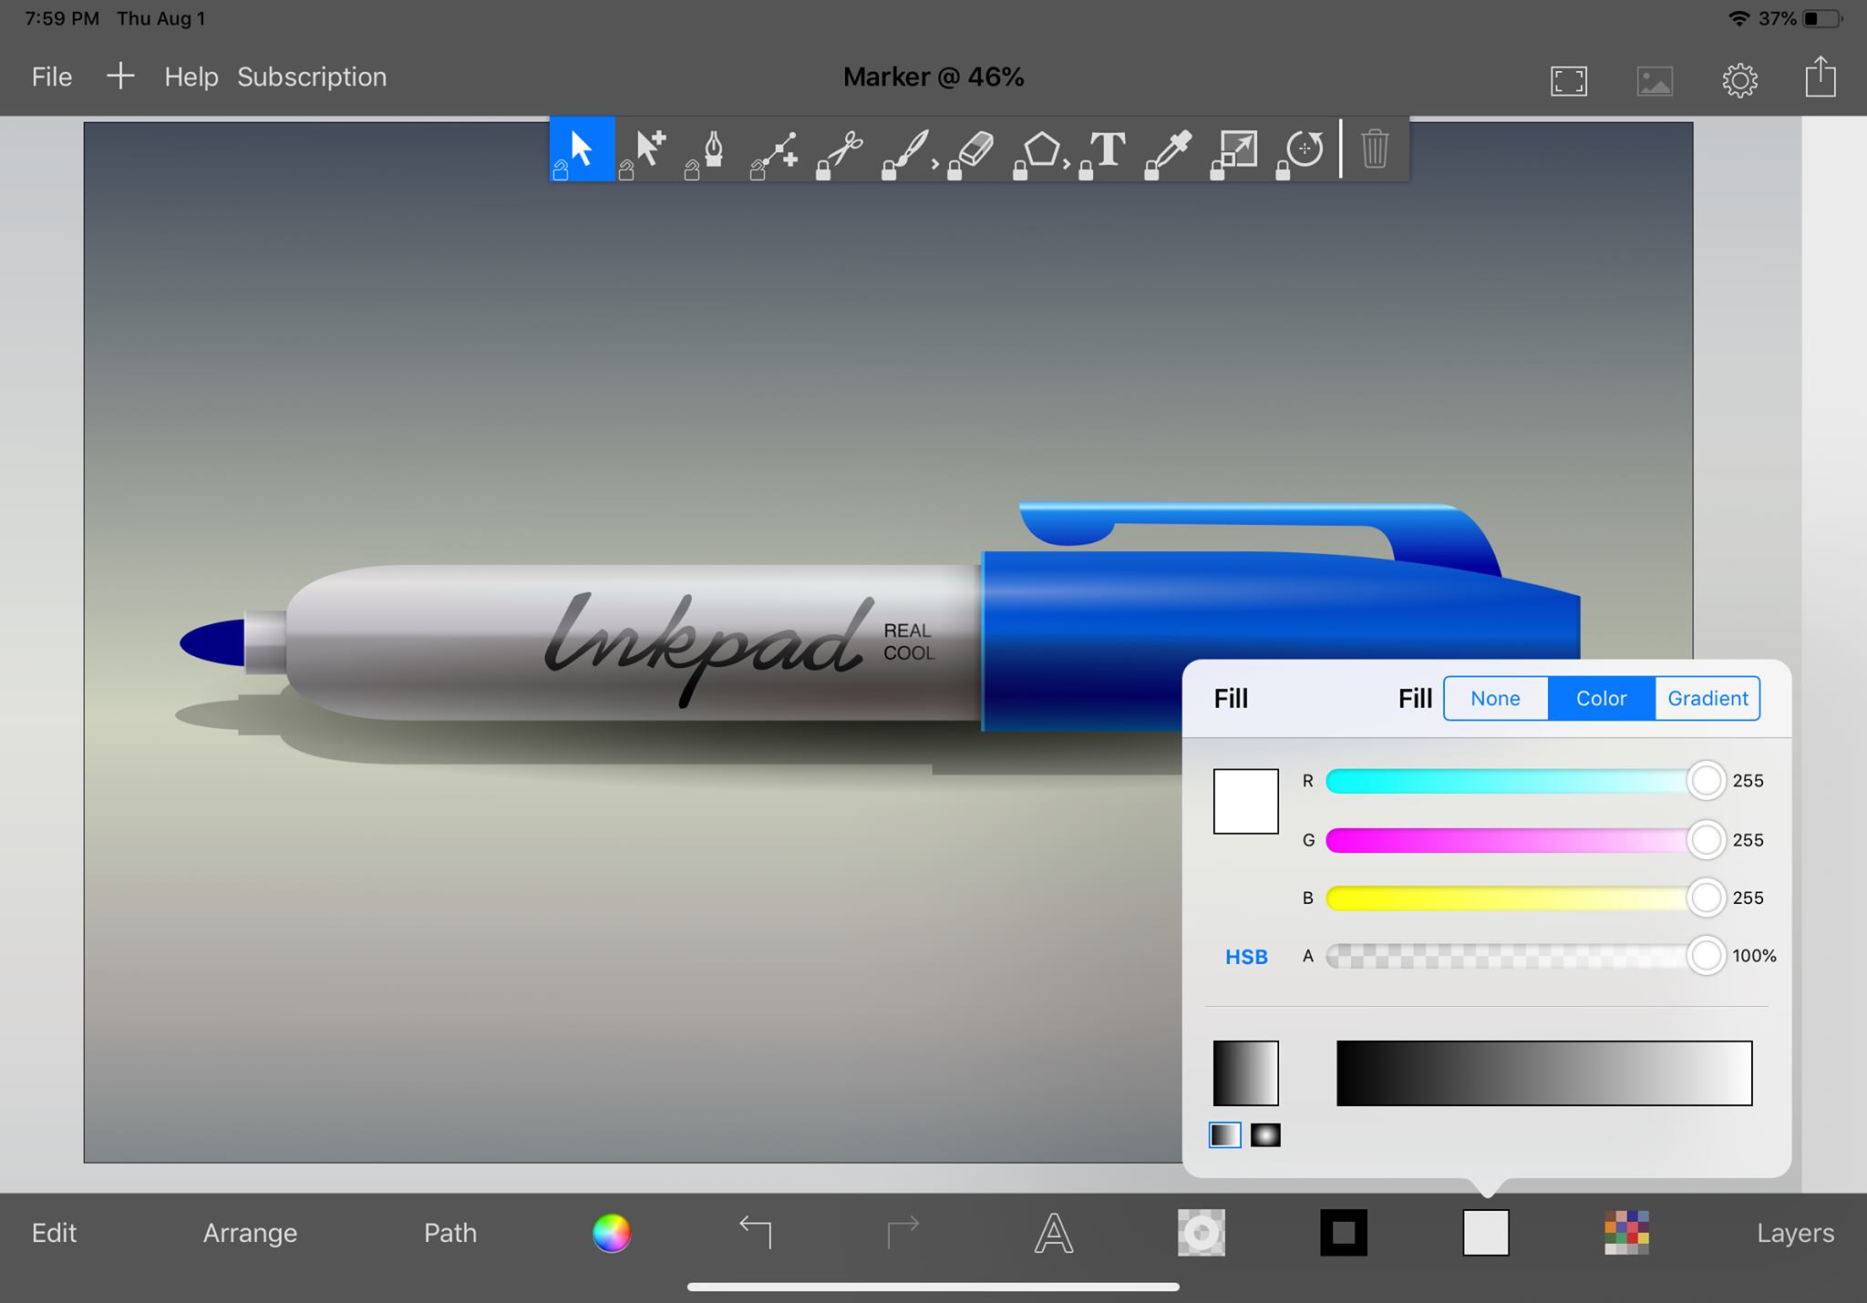Add new item with plus icon
Viewport: 1867px width, 1303px height.
pyautogui.click(x=120, y=77)
